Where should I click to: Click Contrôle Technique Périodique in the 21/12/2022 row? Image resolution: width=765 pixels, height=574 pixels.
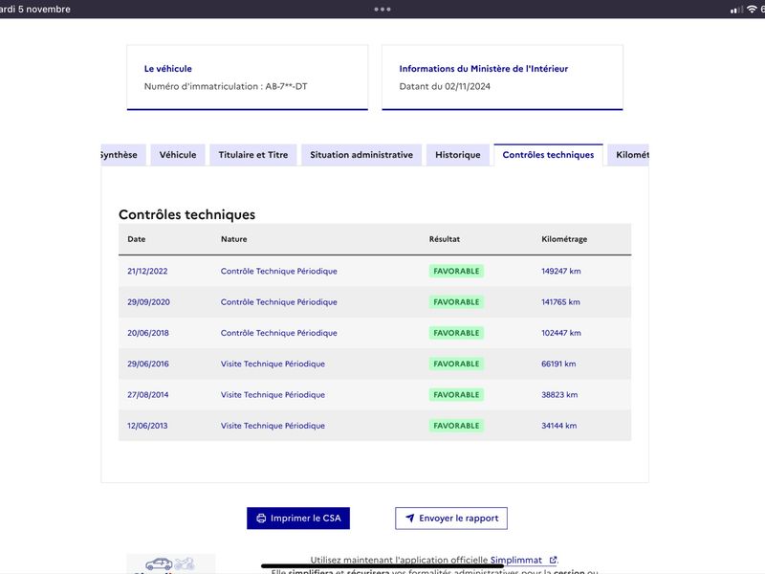tap(279, 272)
